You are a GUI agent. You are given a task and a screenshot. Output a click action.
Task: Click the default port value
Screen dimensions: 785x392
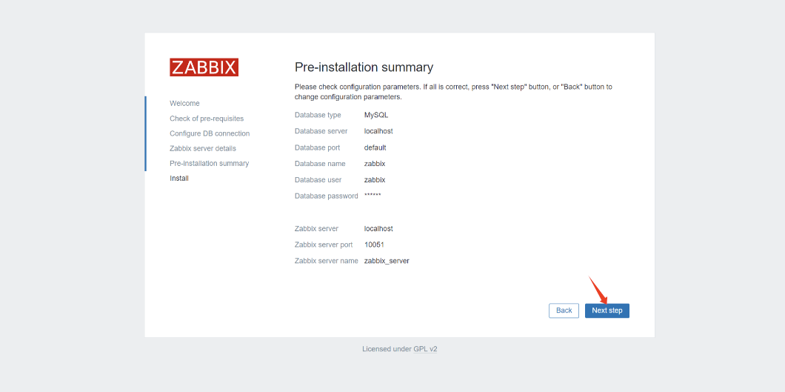(375, 147)
